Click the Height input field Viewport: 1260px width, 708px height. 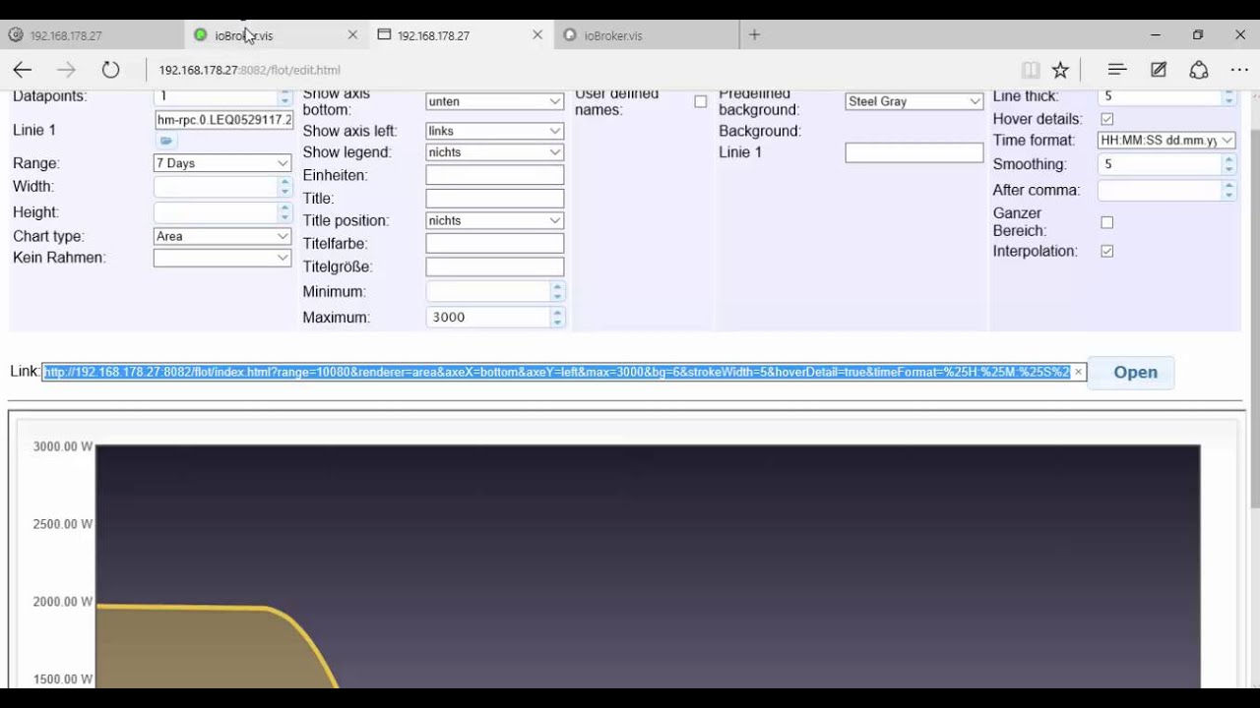[216, 212]
